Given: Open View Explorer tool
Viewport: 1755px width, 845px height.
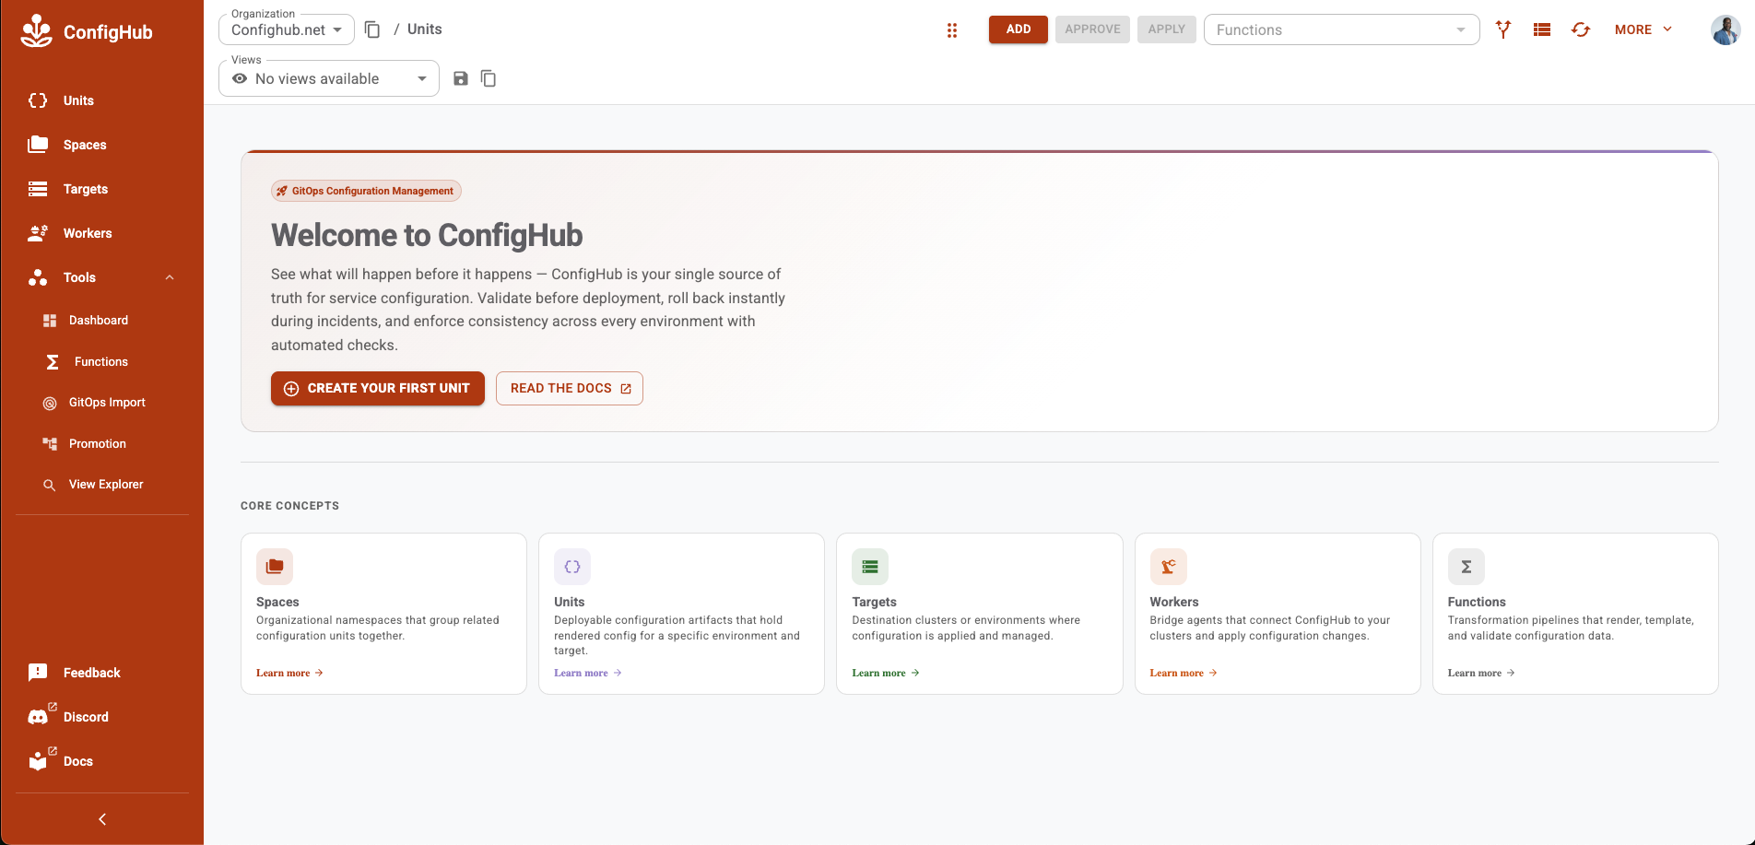Looking at the screenshot, I should click(x=101, y=484).
